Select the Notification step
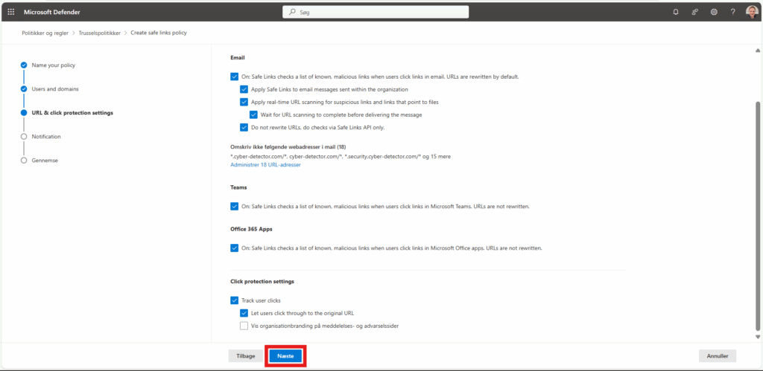The height and width of the screenshot is (371, 763). pos(46,137)
